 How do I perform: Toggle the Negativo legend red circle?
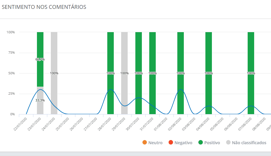171,143
